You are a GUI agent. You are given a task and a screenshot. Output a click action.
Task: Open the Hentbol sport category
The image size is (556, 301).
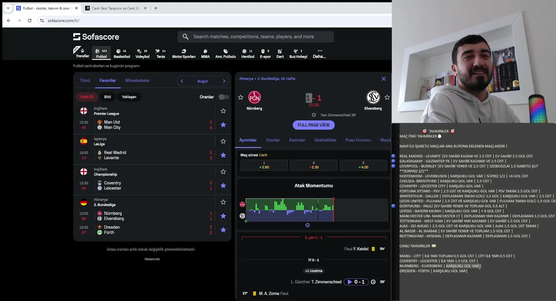click(x=248, y=53)
